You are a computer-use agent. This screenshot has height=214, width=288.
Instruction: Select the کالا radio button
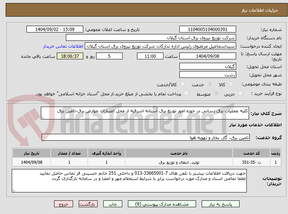[231, 84]
